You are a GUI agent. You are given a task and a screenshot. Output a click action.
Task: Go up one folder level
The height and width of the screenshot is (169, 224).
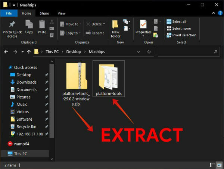click(x=29, y=52)
